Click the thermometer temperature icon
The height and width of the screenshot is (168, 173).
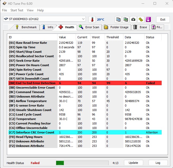(92, 20)
